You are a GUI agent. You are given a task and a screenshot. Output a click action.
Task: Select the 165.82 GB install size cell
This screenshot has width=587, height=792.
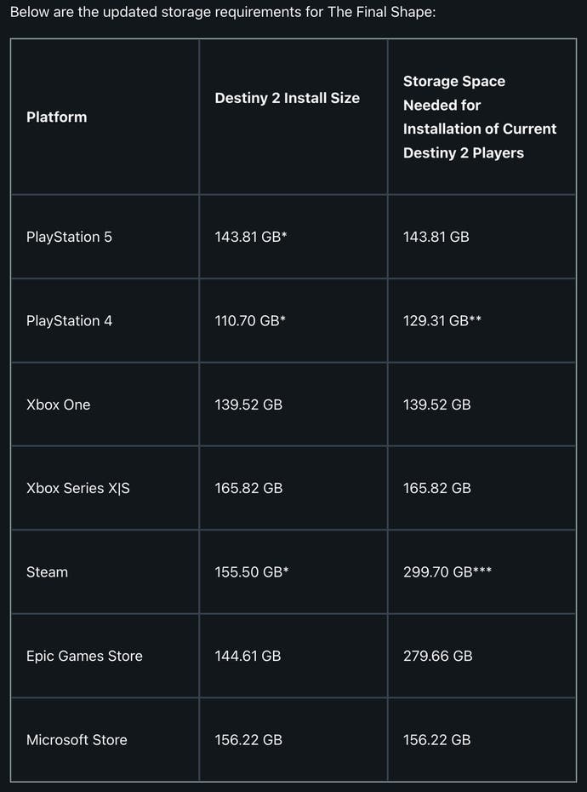pyautogui.click(x=248, y=489)
